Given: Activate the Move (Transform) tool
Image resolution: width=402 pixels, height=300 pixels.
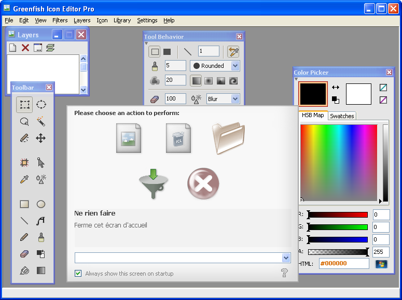Looking at the screenshot, I should [x=41, y=138].
